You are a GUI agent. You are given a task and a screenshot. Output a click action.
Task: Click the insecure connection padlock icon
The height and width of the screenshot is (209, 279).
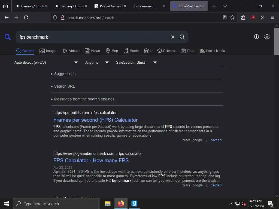(63, 18)
